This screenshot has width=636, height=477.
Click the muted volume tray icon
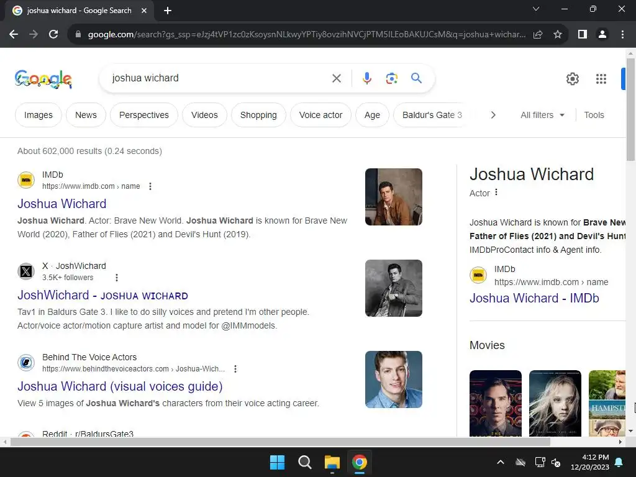pos(556,462)
